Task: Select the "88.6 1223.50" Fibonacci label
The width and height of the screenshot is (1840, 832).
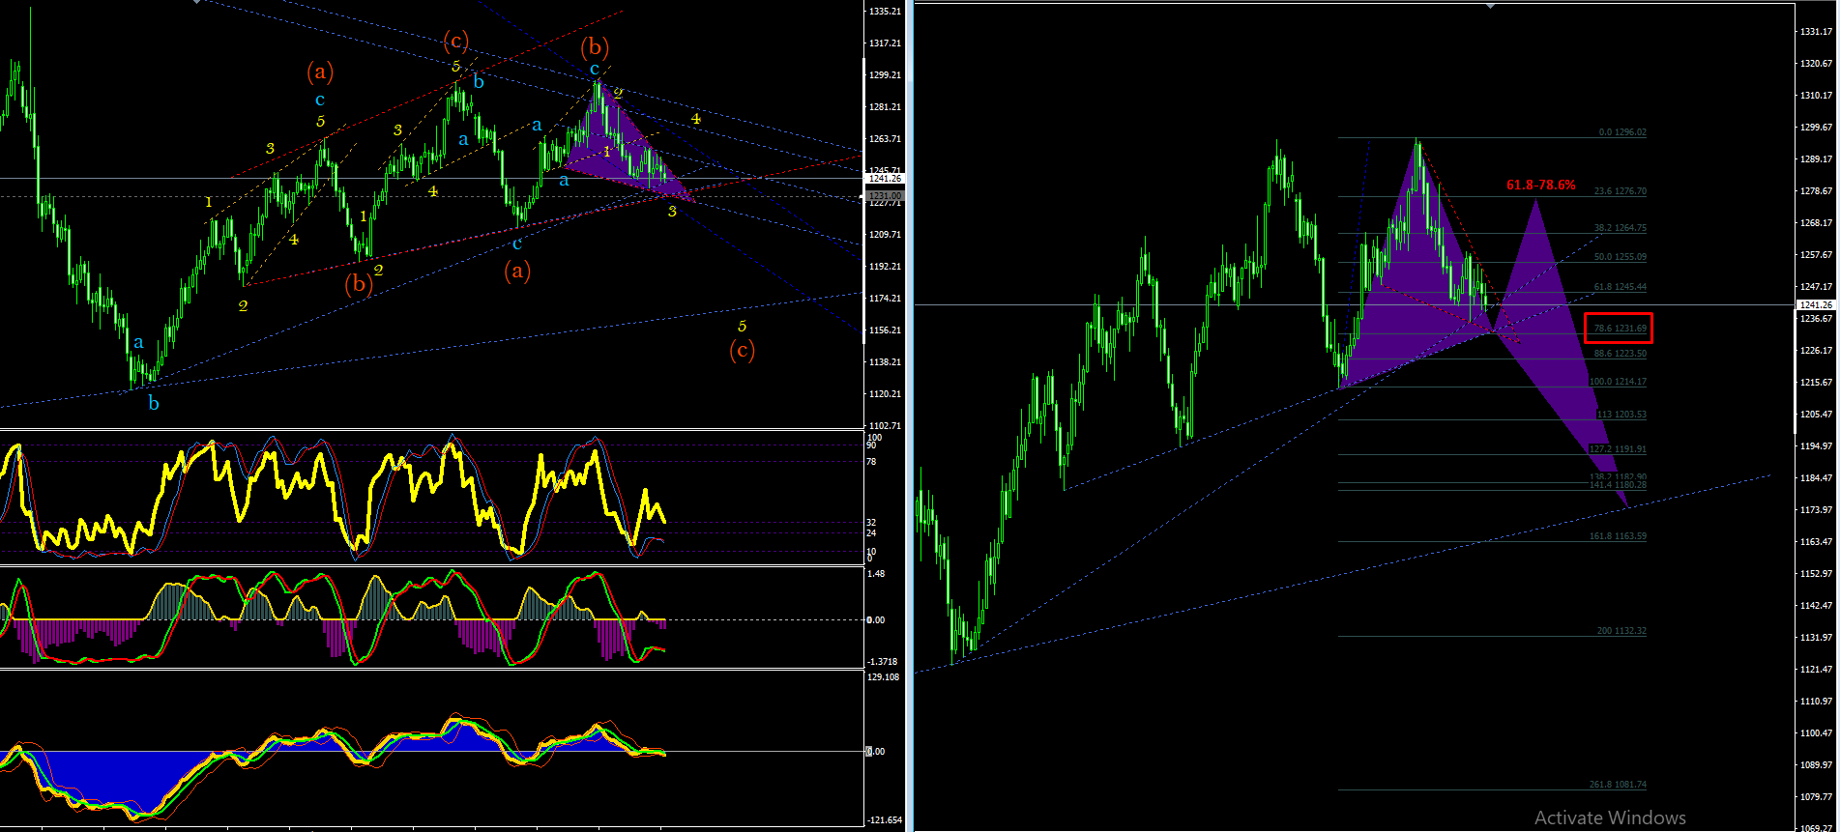Action: [1620, 354]
